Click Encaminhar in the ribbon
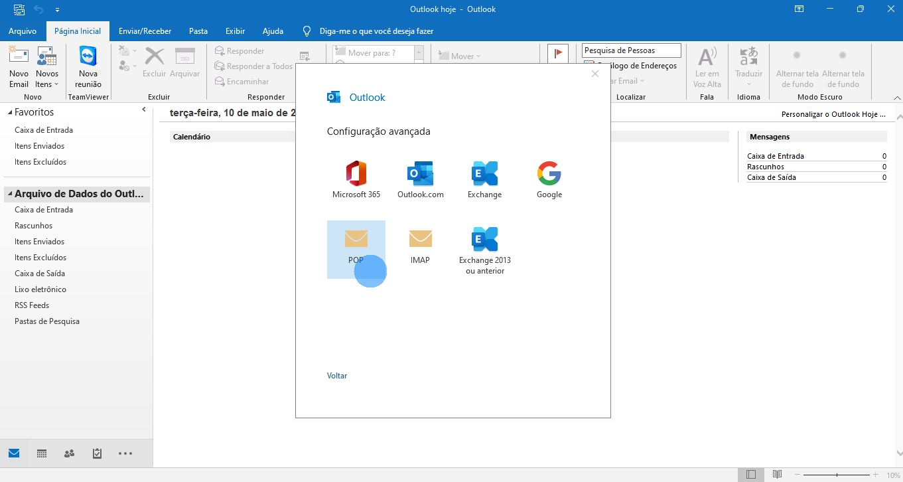The image size is (903, 482). click(242, 82)
